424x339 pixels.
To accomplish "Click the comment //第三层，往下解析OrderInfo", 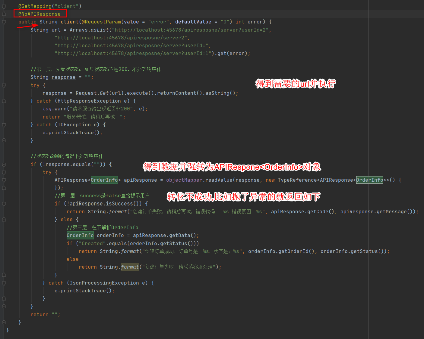I will [x=103, y=227].
